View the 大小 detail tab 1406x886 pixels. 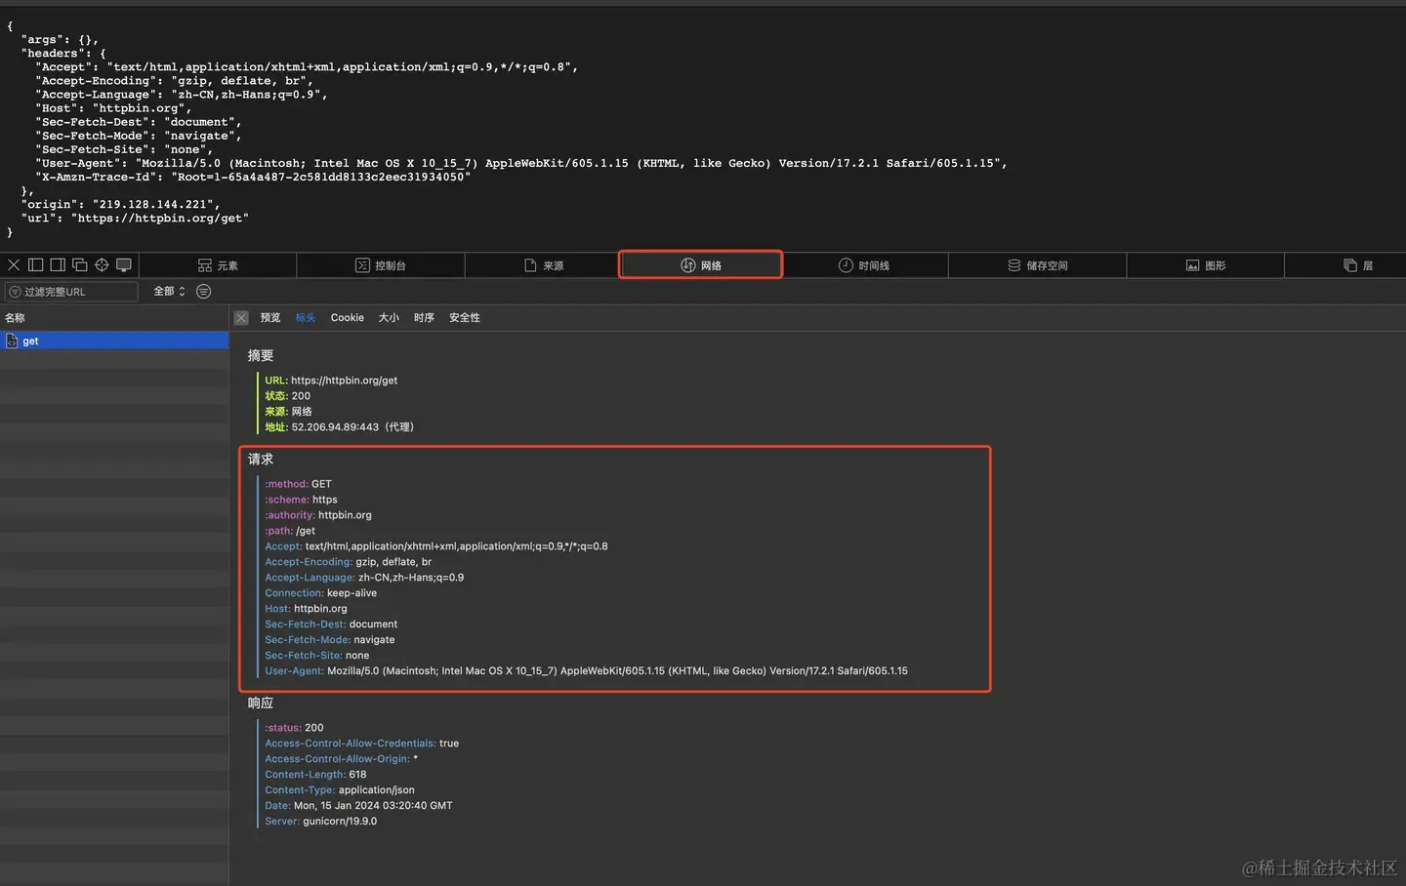click(389, 318)
